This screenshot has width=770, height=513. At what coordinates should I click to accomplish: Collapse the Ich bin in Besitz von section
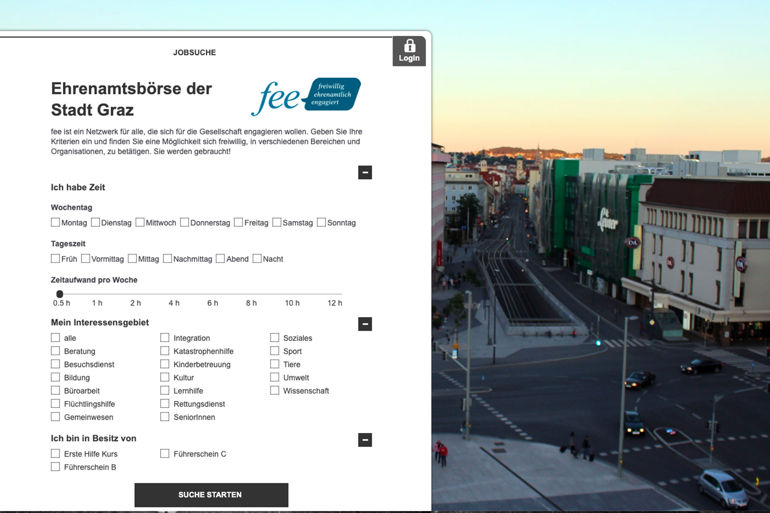tap(365, 440)
